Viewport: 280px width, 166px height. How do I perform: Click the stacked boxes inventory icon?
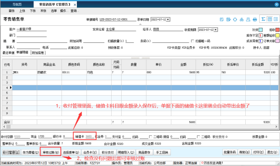(242, 20)
